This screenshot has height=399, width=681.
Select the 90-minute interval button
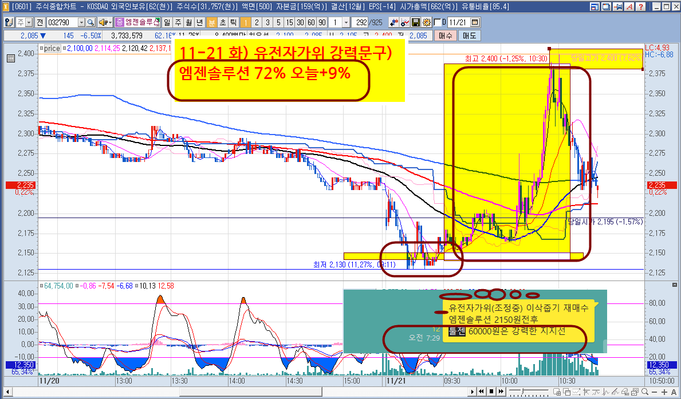point(322,22)
